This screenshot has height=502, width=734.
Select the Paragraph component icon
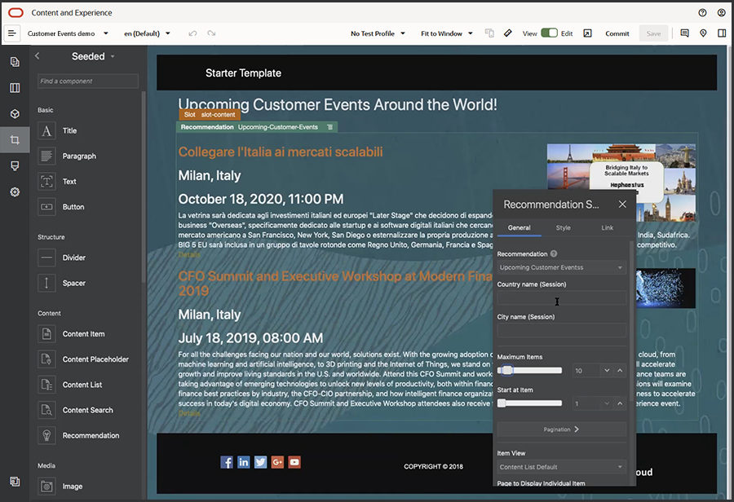point(46,156)
